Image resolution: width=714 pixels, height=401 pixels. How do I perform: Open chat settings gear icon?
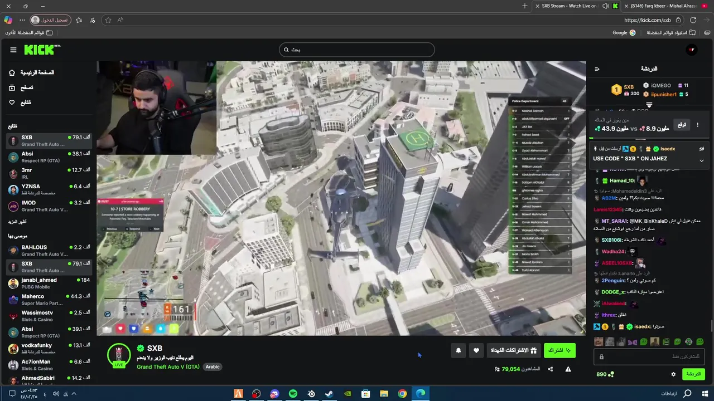pos(673,374)
